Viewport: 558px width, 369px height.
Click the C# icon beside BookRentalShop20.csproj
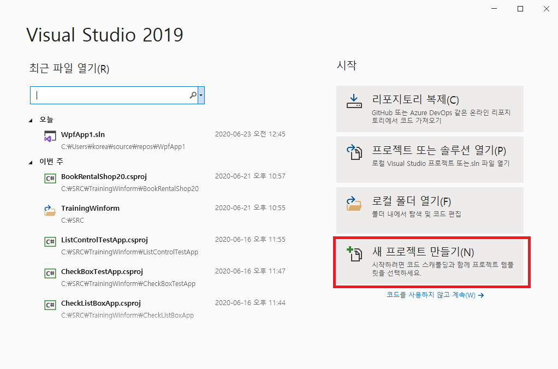(50, 178)
